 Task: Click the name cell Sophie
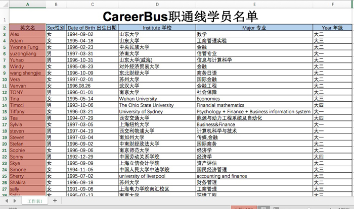27,151
